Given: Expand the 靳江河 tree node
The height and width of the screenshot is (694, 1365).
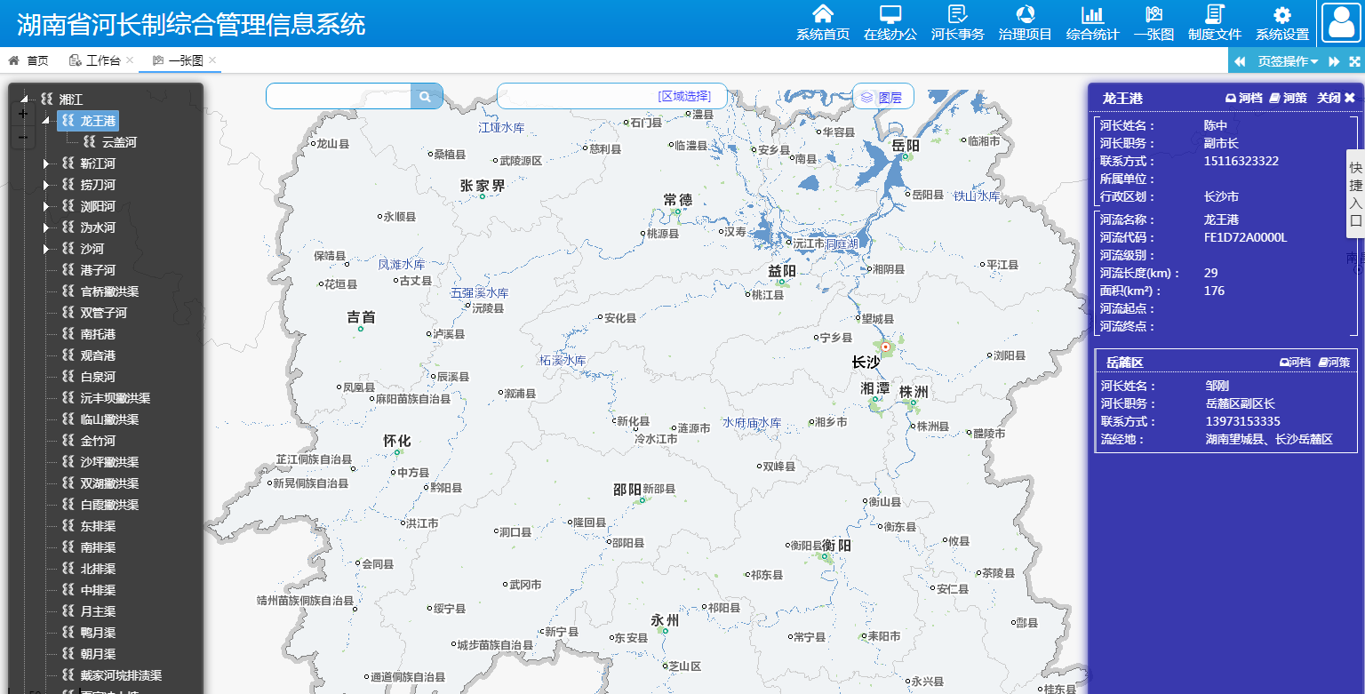Looking at the screenshot, I should click(46, 164).
